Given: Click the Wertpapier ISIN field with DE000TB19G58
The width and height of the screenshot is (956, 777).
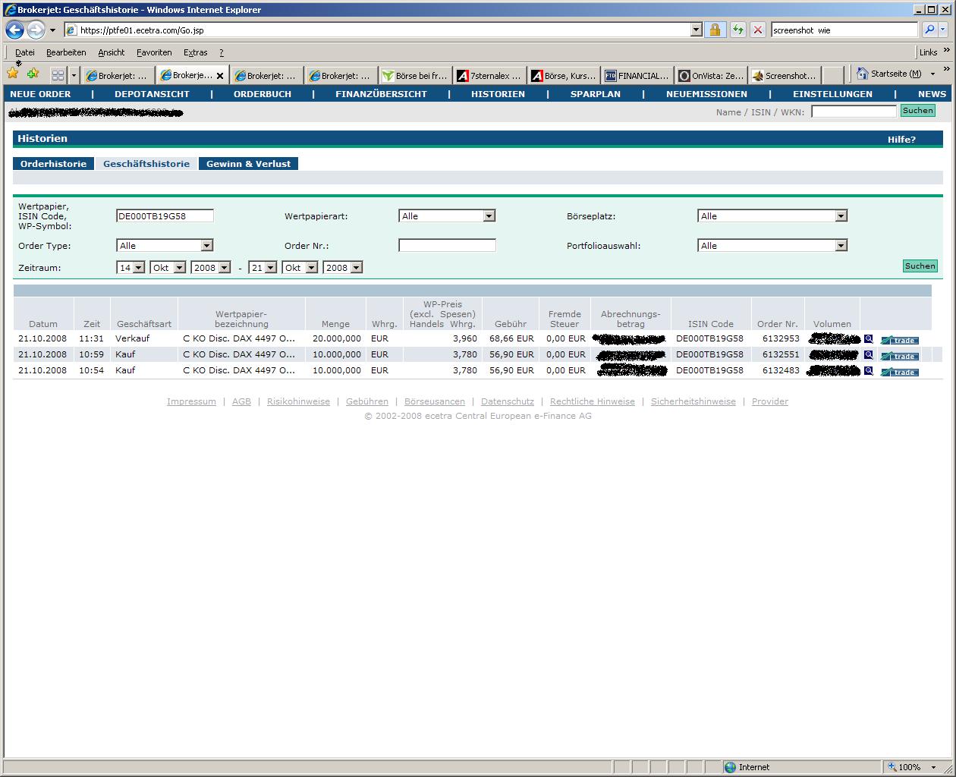Looking at the screenshot, I should [x=165, y=215].
